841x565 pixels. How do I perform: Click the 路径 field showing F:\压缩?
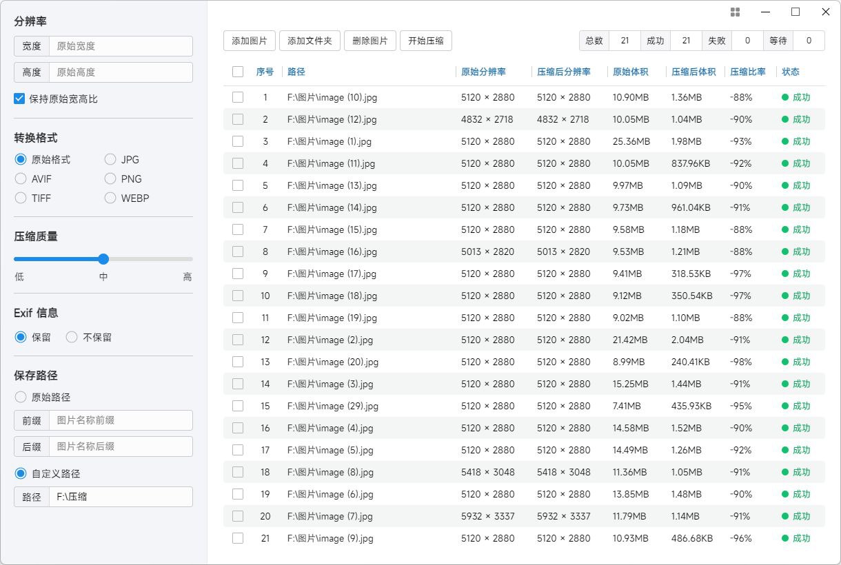[121, 497]
